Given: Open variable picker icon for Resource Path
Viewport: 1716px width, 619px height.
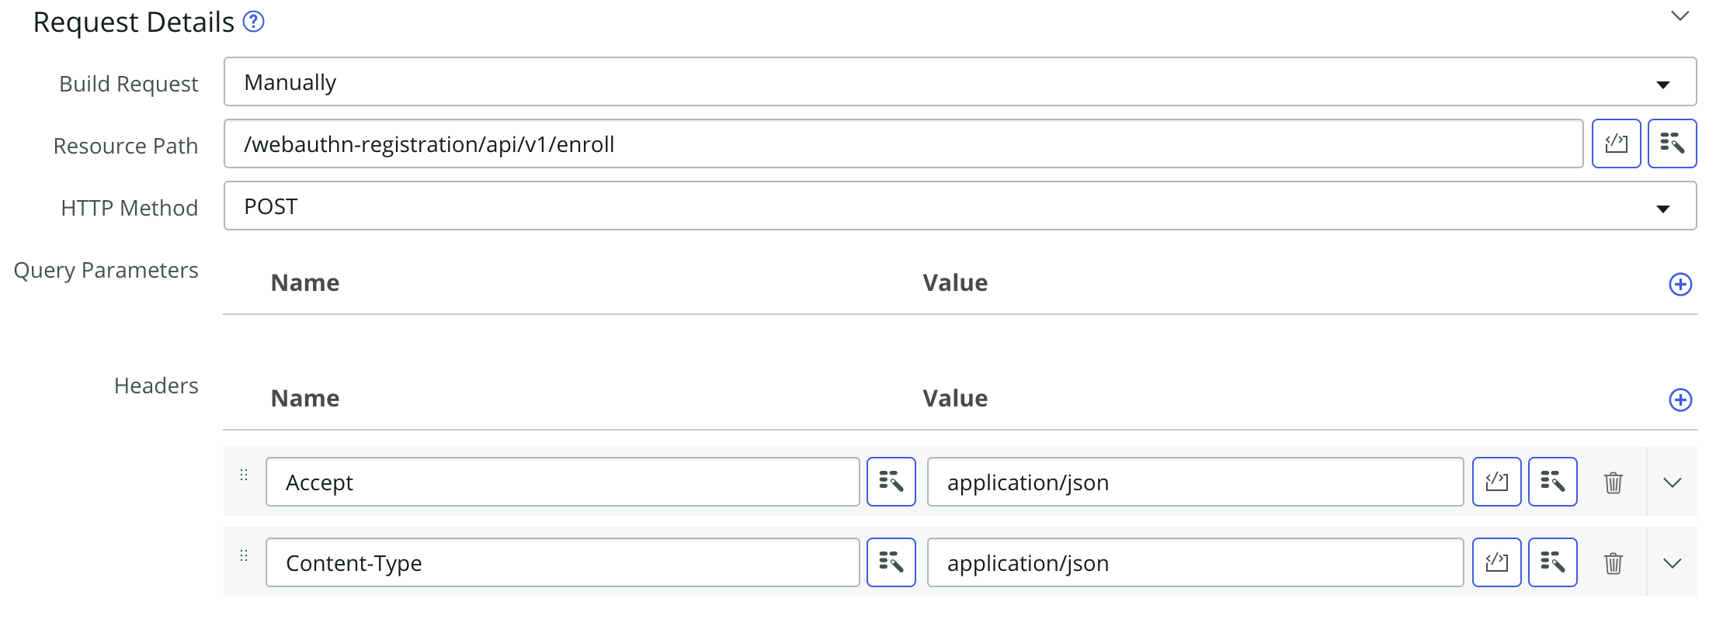Looking at the screenshot, I should 1673,144.
